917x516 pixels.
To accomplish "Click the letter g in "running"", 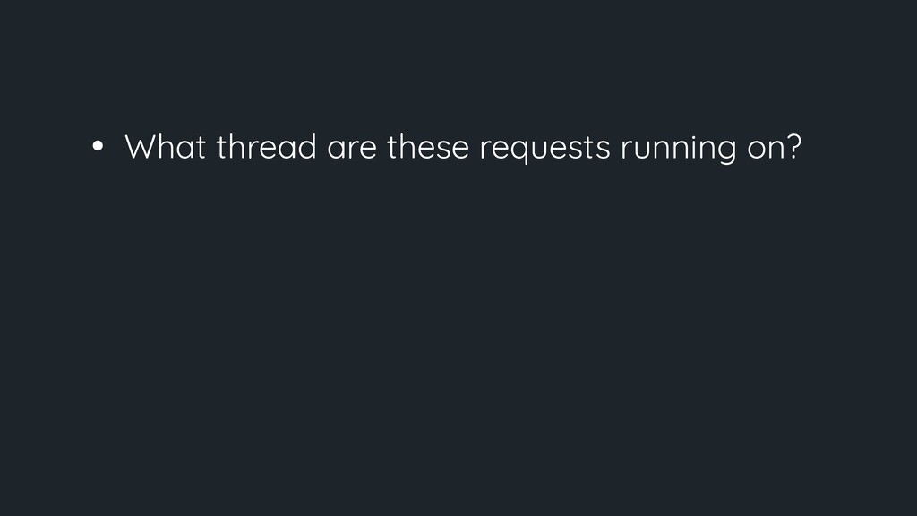I will pyautogui.click(x=726, y=152).
